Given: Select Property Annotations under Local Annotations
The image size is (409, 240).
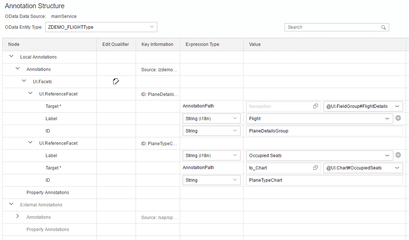Looking at the screenshot, I should pos(48,193).
